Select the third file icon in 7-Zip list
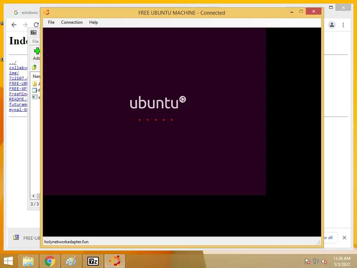The image size is (357, 268). (x=35, y=97)
